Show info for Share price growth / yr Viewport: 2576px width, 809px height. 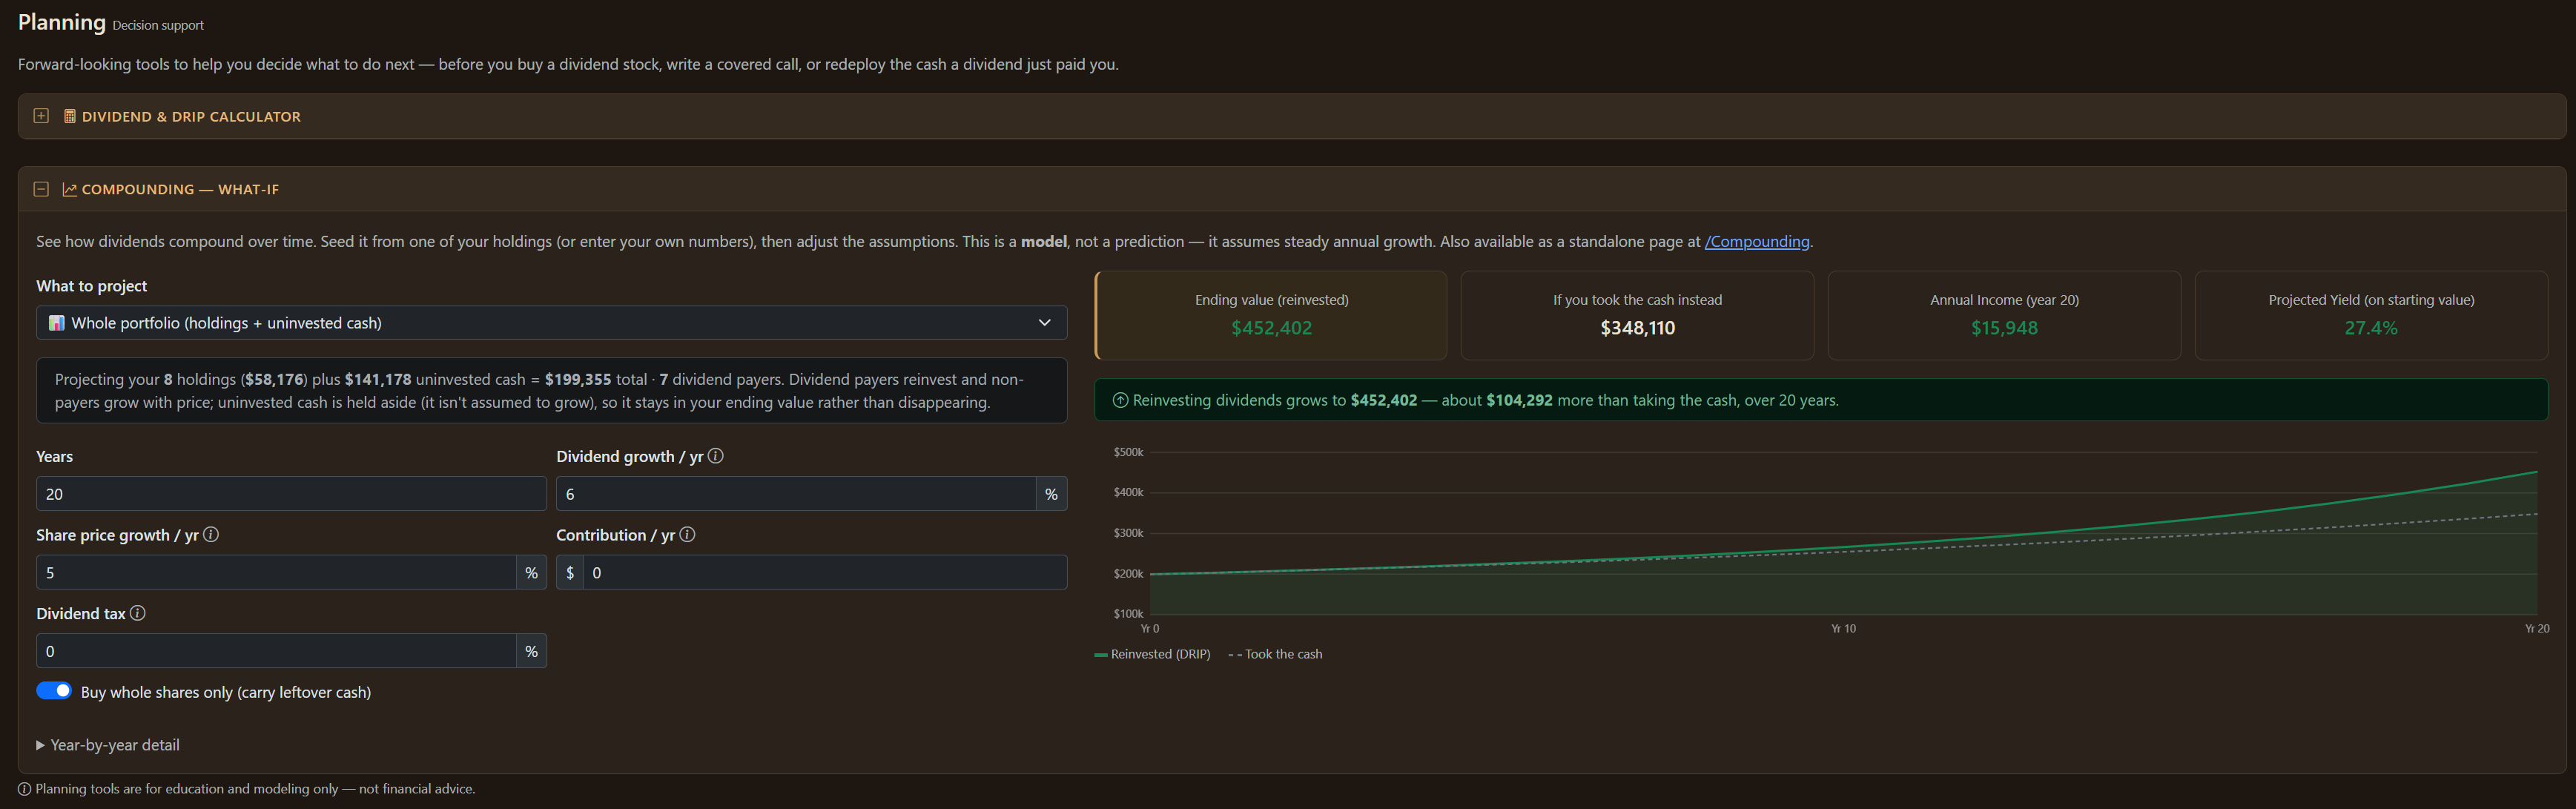coord(211,535)
